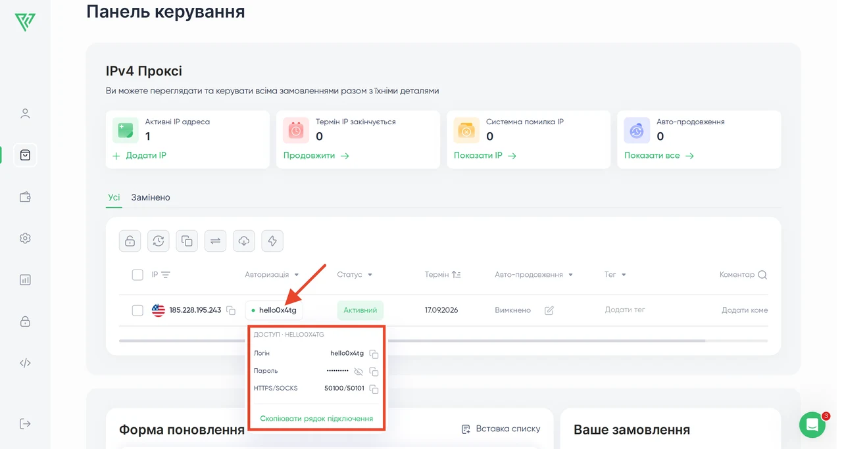Click the Вставка списку button
The image size is (842, 449).
pos(501,429)
